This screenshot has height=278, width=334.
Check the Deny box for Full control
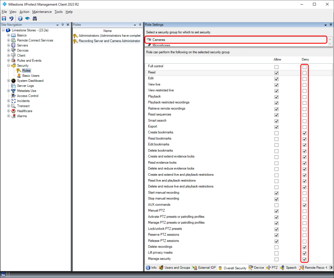[x=305, y=66]
